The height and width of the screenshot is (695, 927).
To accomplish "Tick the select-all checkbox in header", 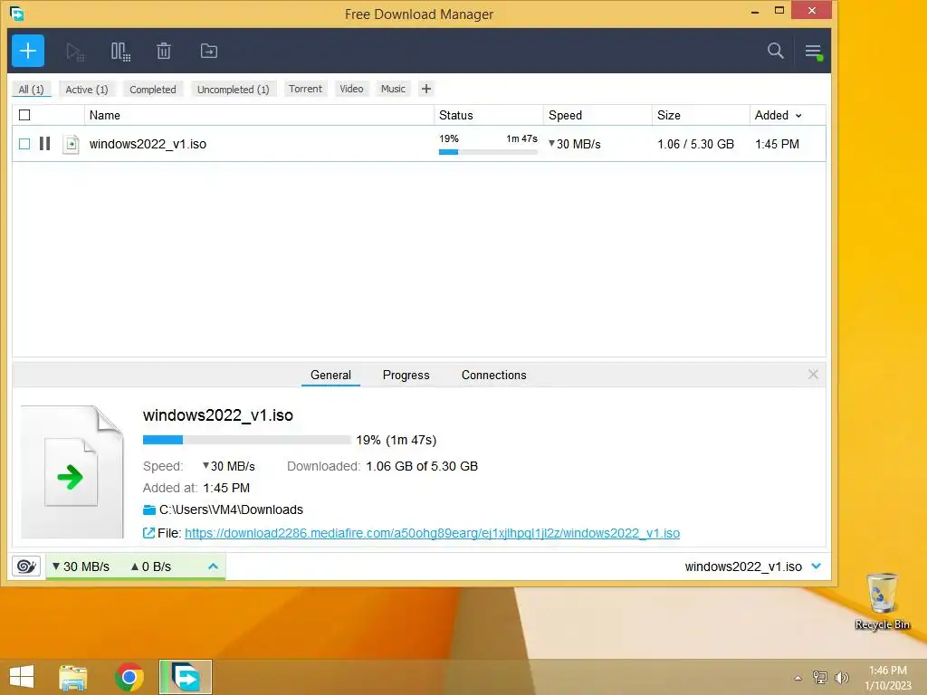I will click(24, 115).
